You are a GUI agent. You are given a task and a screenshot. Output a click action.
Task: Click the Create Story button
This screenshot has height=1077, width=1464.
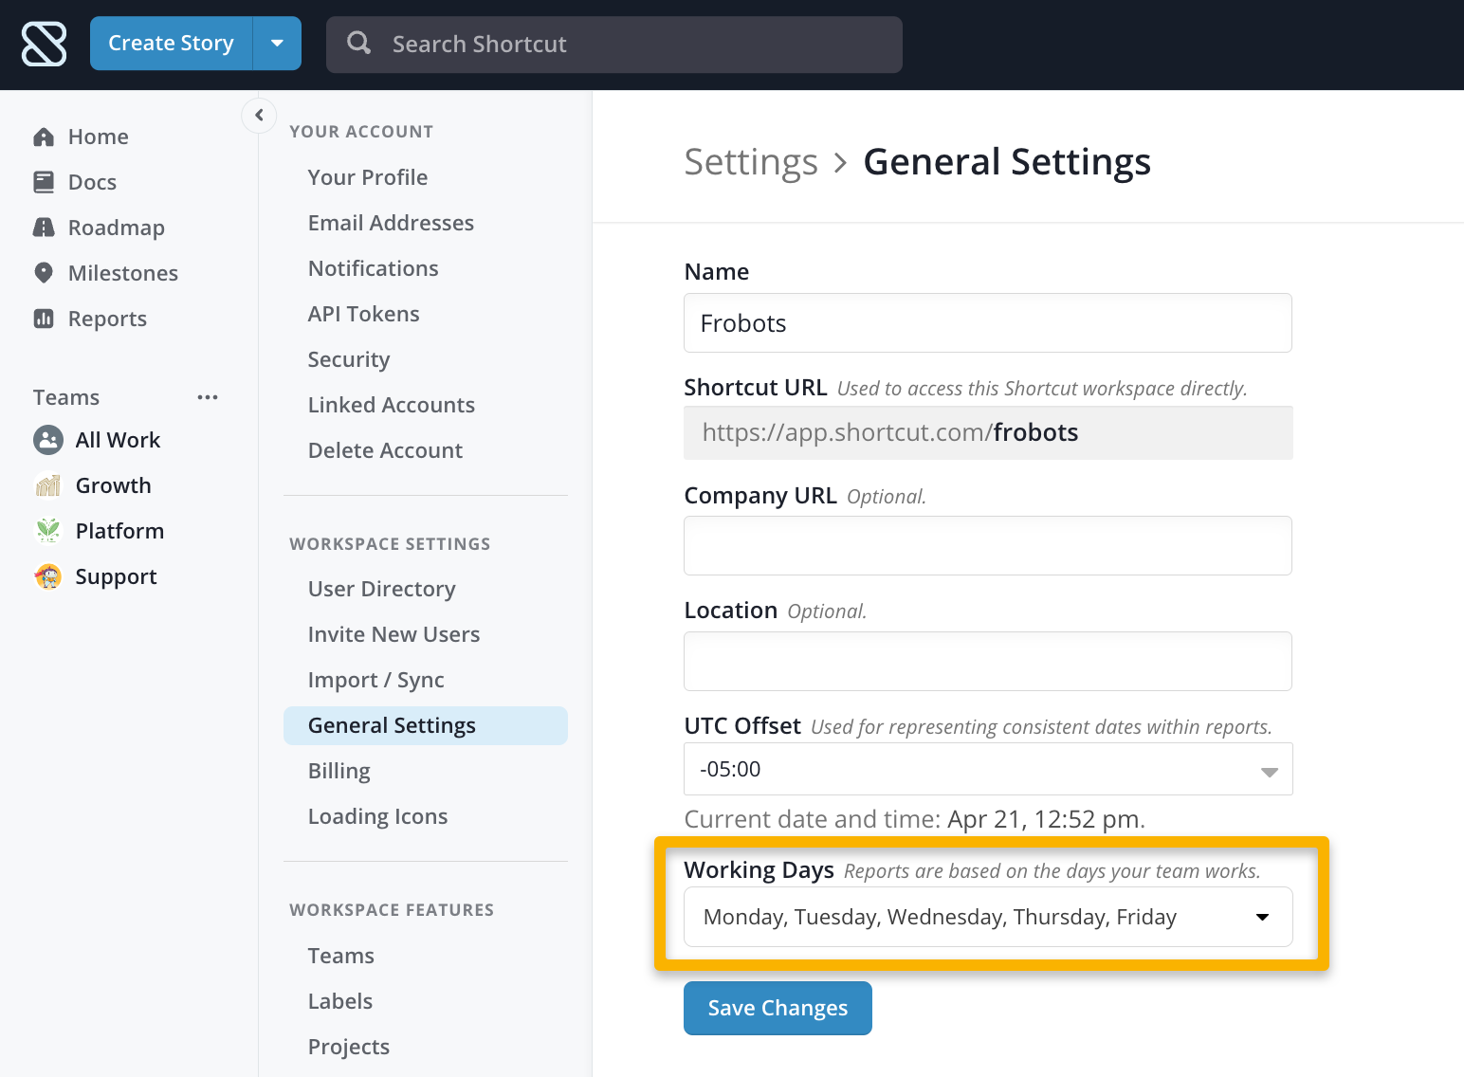click(x=172, y=44)
